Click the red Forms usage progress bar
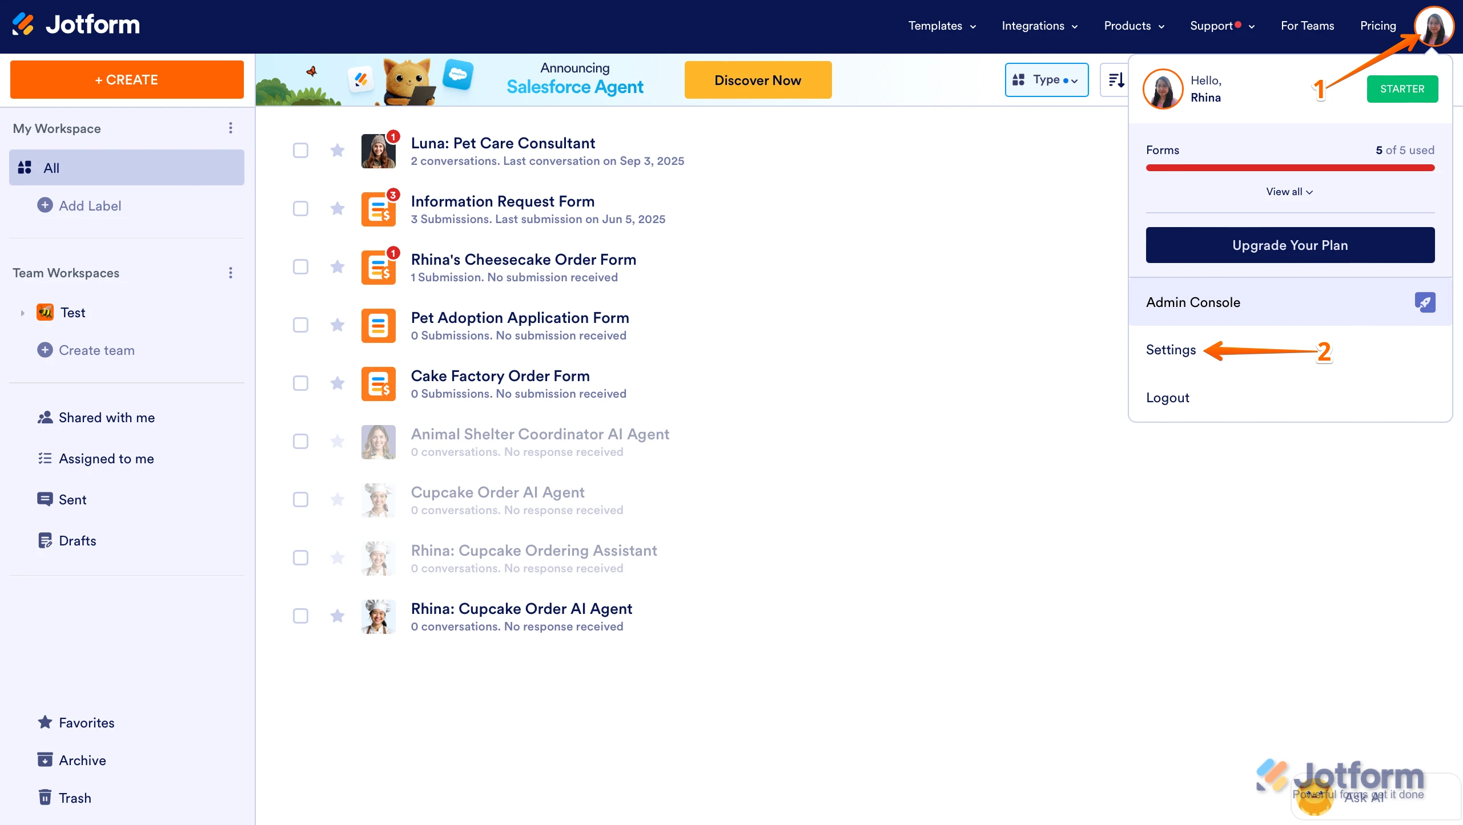The image size is (1463, 825). pyautogui.click(x=1289, y=167)
